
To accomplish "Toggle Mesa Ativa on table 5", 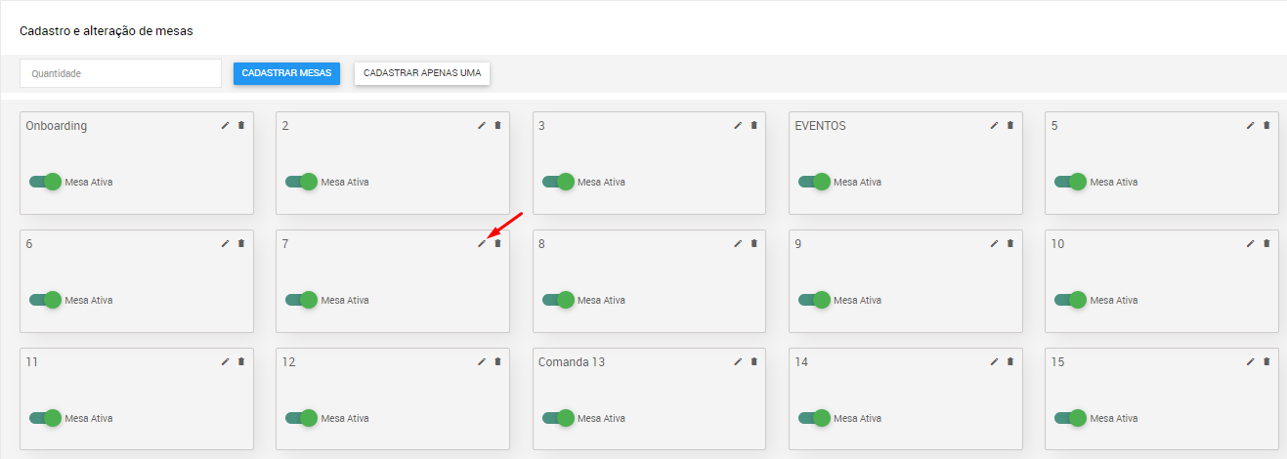I will [x=1070, y=182].
